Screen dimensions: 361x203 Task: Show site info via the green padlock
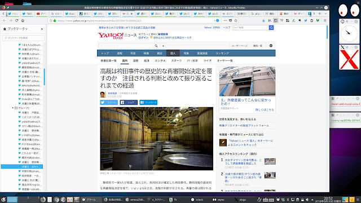click(55, 20)
